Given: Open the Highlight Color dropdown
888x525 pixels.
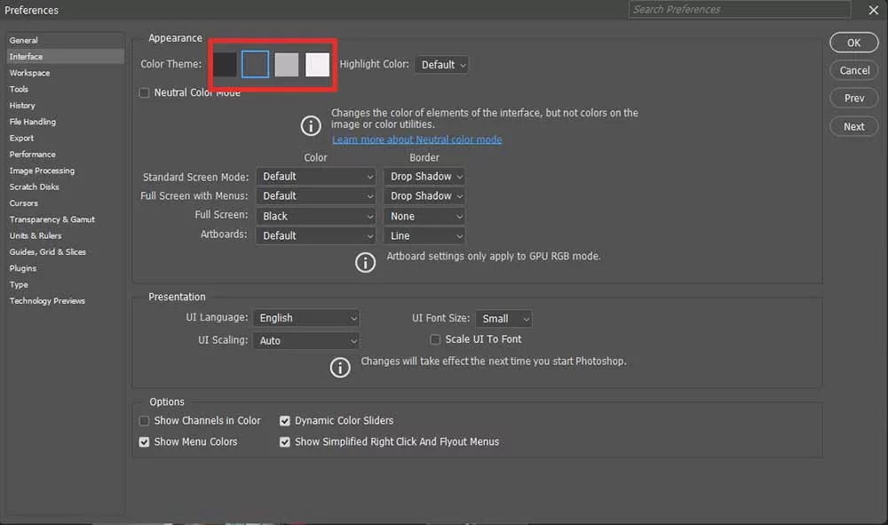Looking at the screenshot, I should tap(441, 64).
